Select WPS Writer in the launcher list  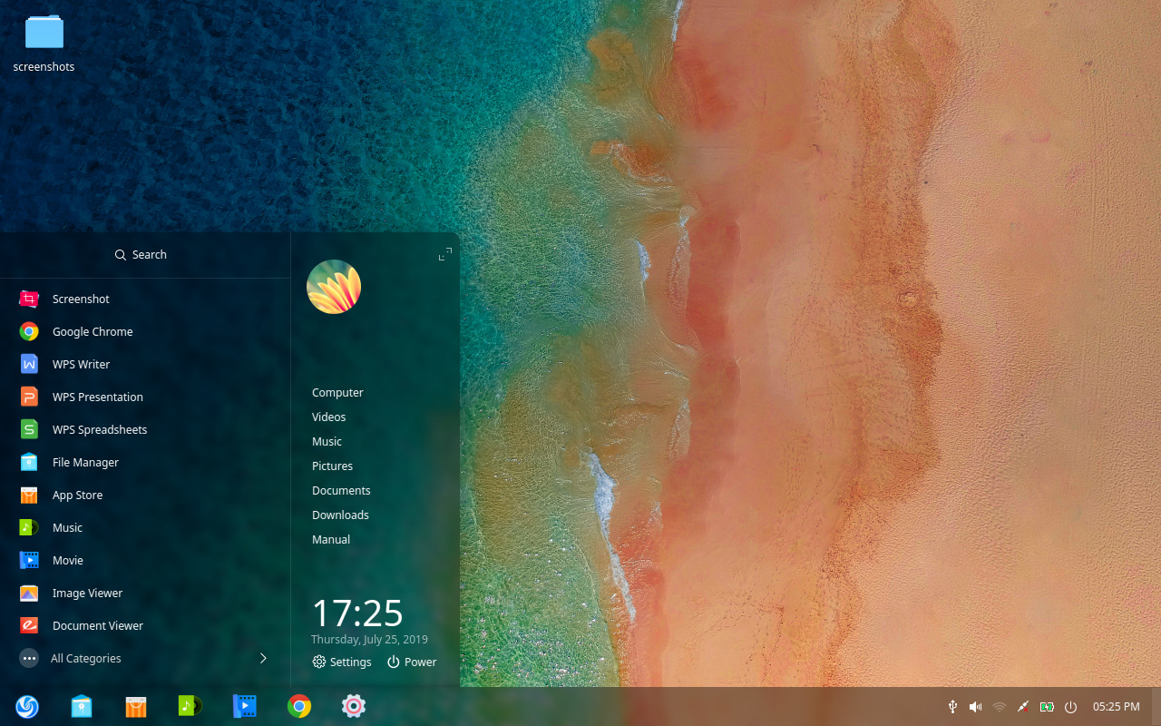[81, 365]
